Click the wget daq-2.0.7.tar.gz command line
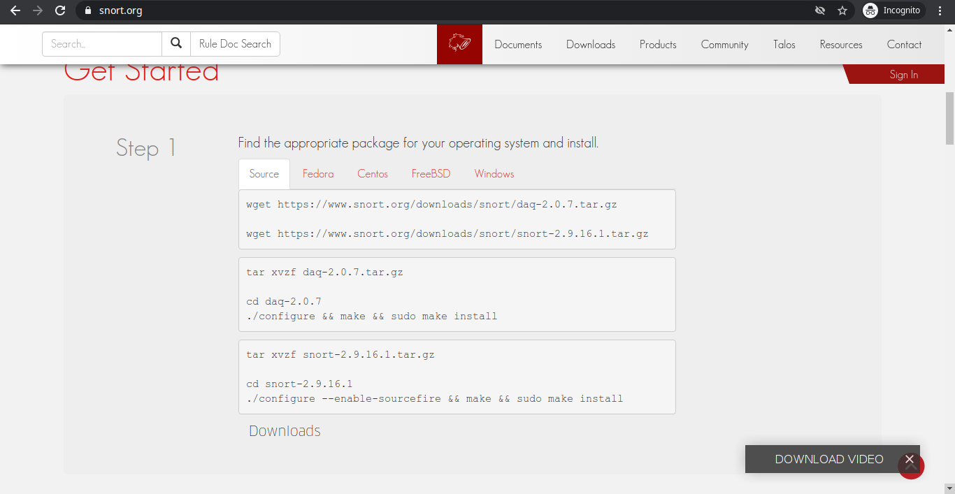955x494 pixels. pos(431,205)
